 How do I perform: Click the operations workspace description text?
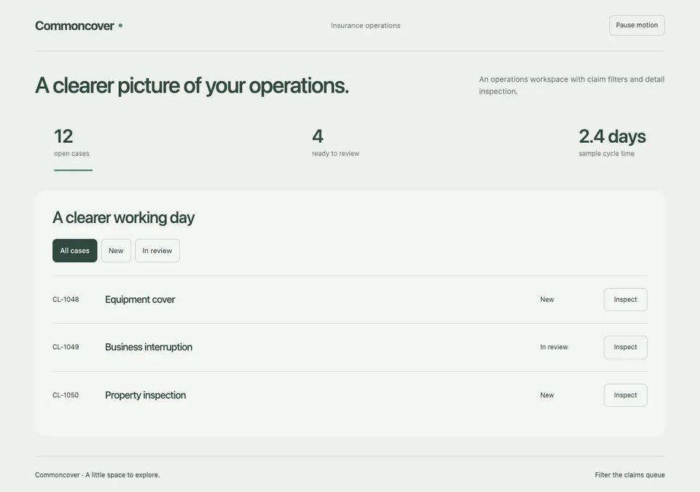[x=572, y=85]
